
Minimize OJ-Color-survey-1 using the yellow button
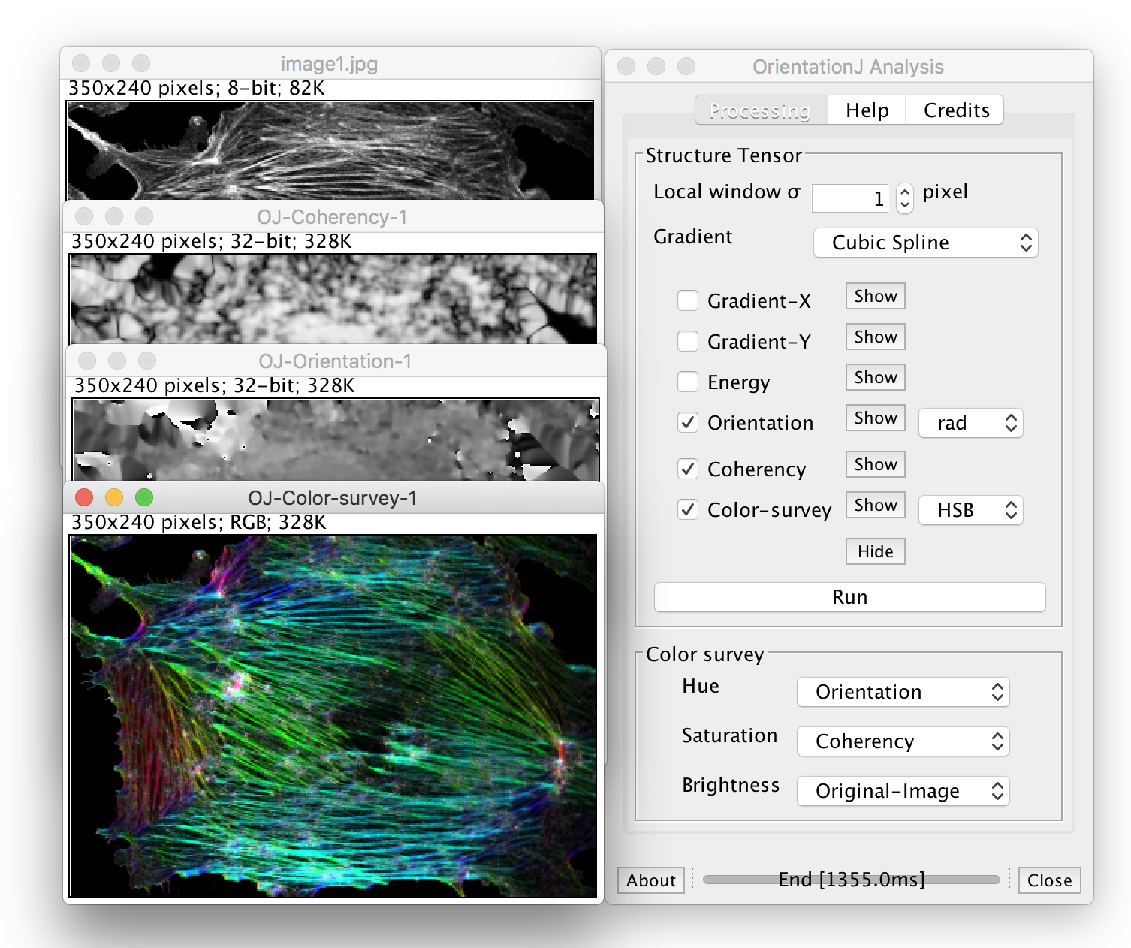114,497
